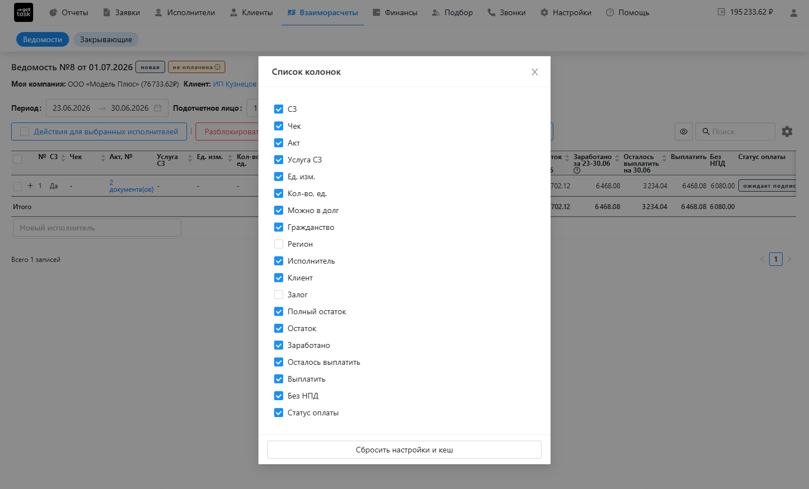Open Действия для выбранных исполнителей dropdown
Viewport: 809px width, 489px height.
pos(99,132)
